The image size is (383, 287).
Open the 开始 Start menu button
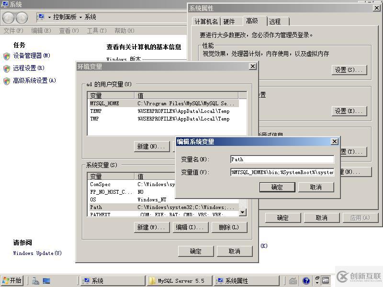click(x=12, y=280)
